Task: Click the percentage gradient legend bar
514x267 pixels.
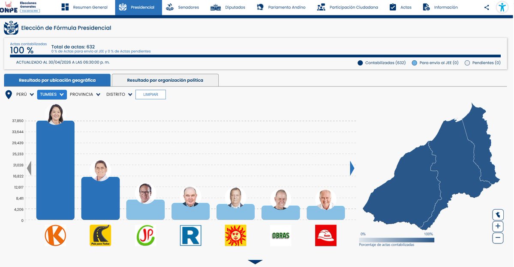Action: click(397, 240)
